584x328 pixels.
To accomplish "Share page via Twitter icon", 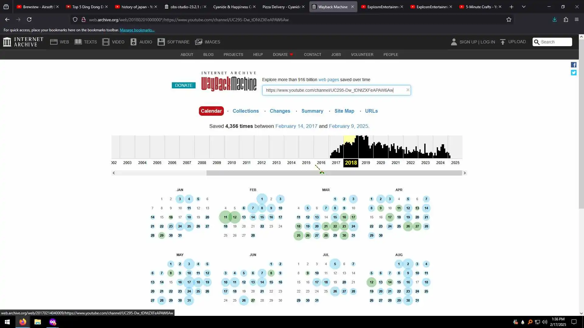I will [x=574, y=73].
